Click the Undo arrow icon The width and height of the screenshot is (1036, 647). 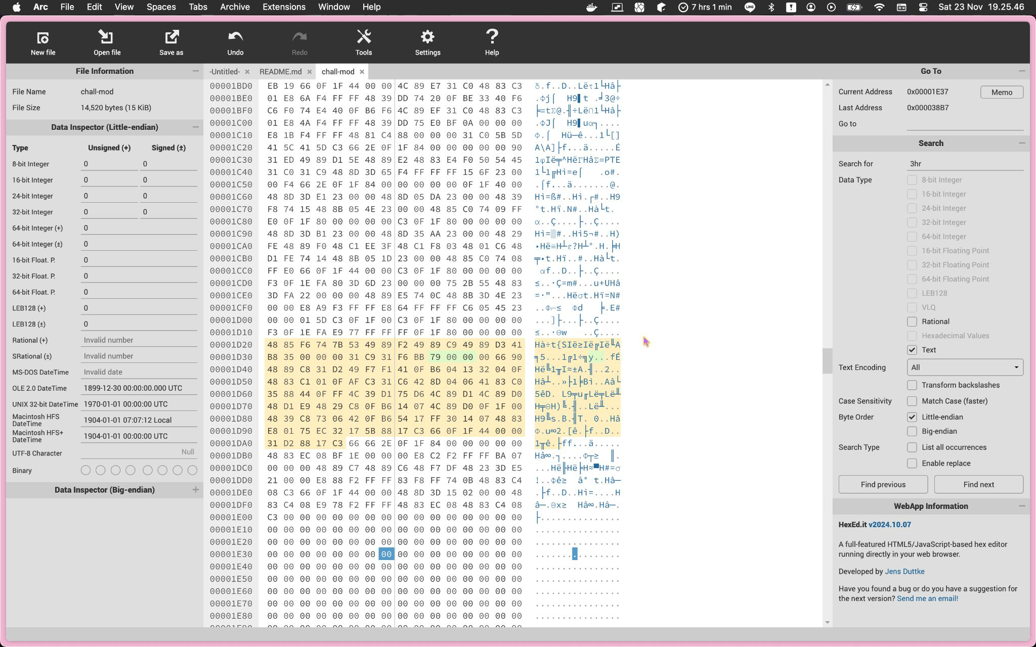point(235,38)
